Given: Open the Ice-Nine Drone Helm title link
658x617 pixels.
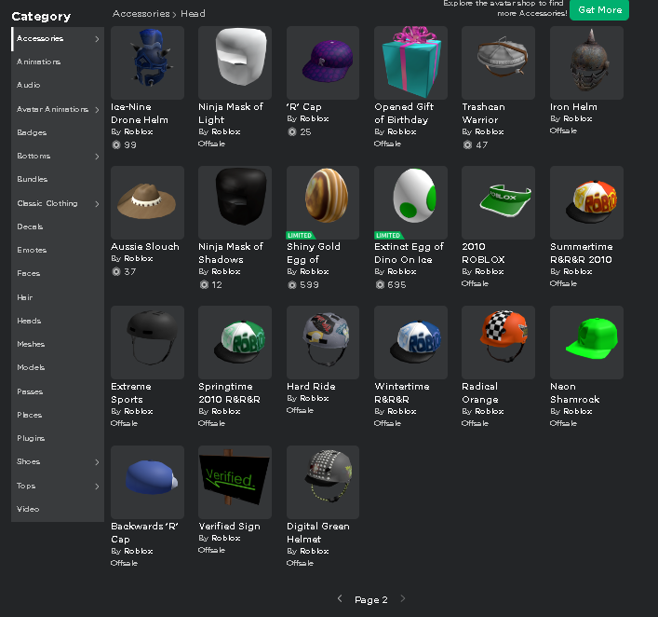Looking at the screenshot, I should [x=140, y=113].
